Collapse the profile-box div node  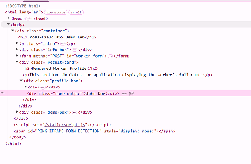(x=21, y=81)
